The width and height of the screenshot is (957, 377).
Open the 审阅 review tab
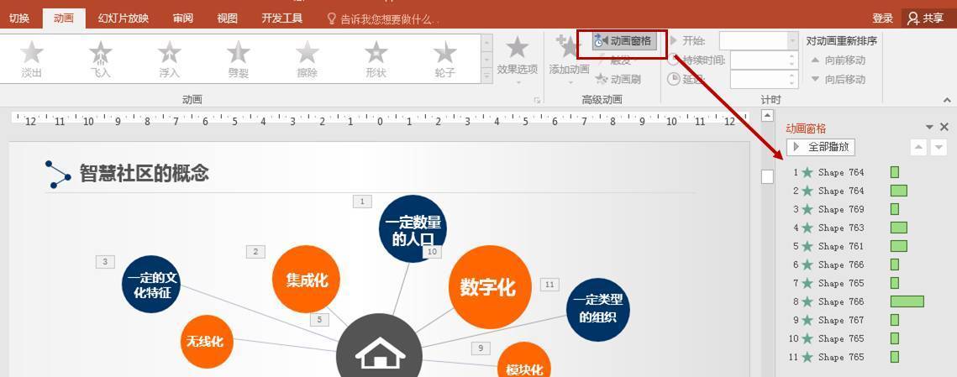(183, 18)
